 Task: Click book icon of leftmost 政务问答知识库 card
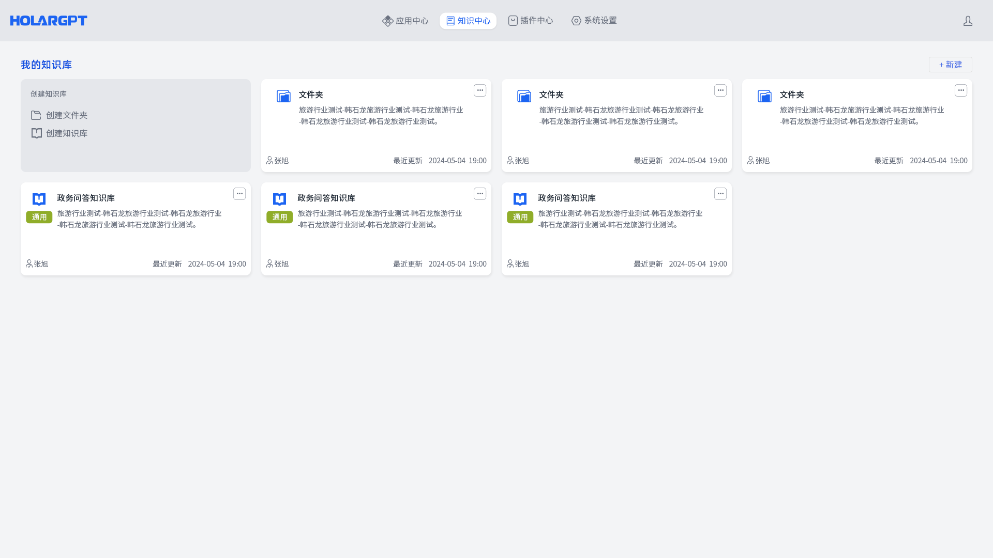[x=39, y=199]
